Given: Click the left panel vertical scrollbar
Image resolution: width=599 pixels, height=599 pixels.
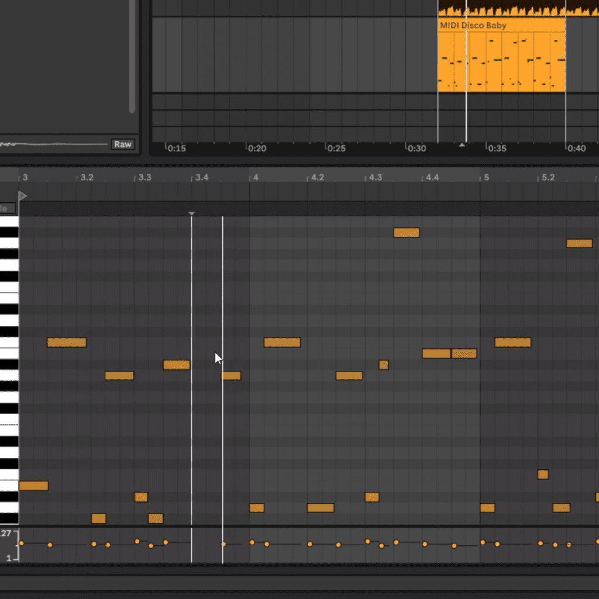Looking at the screenshot, I should point(132,57).
